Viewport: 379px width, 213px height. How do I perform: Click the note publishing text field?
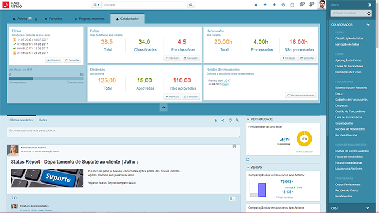[x=124, y=132]
